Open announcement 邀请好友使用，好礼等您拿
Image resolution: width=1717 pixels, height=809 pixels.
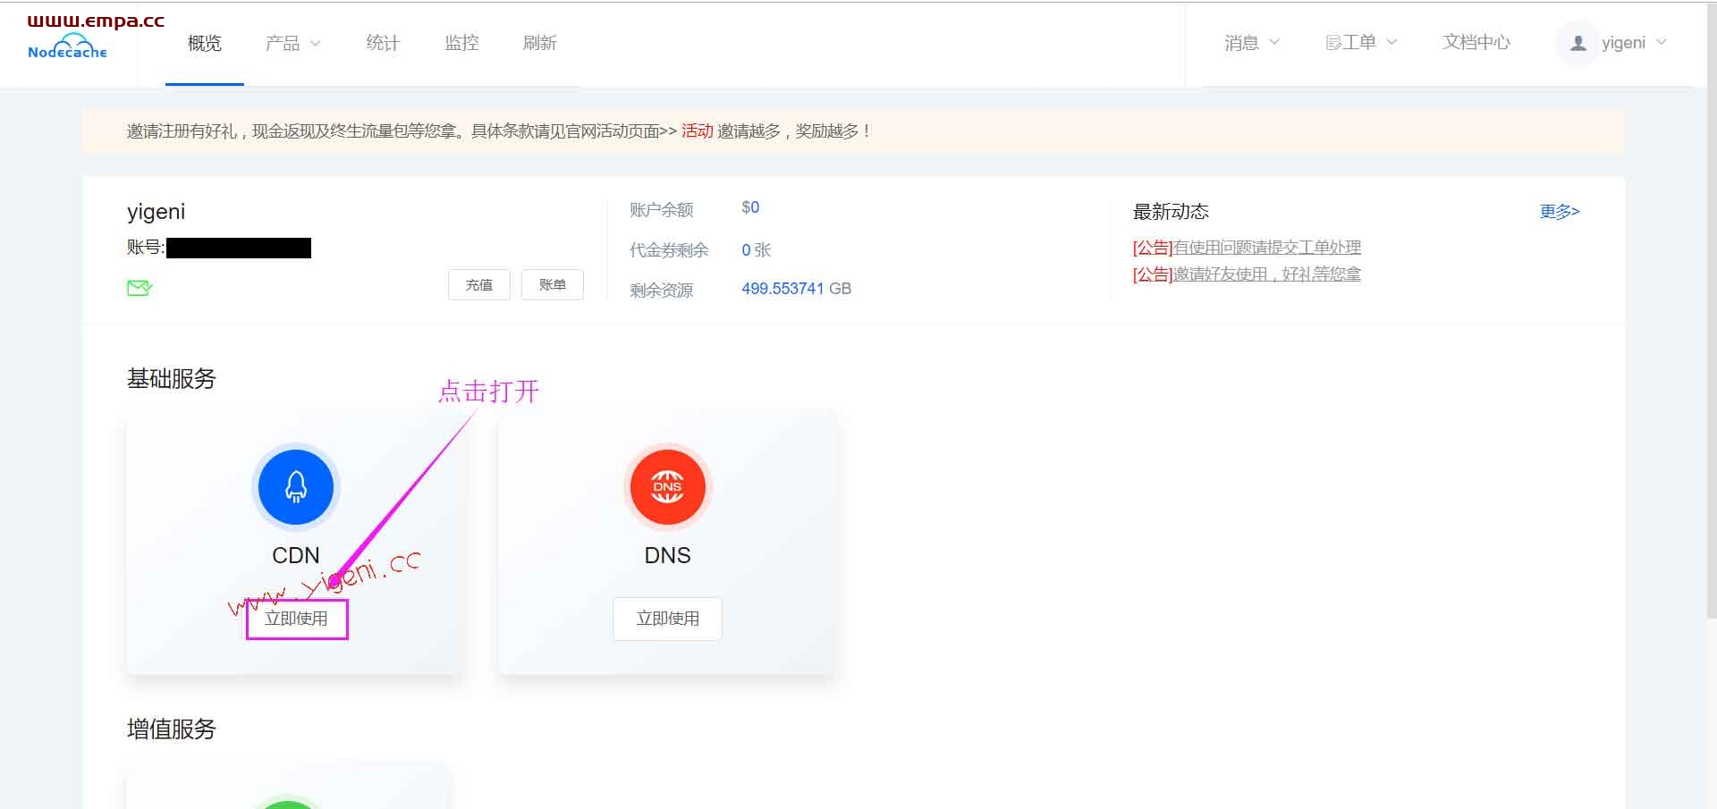click(x=1266, y=274)
